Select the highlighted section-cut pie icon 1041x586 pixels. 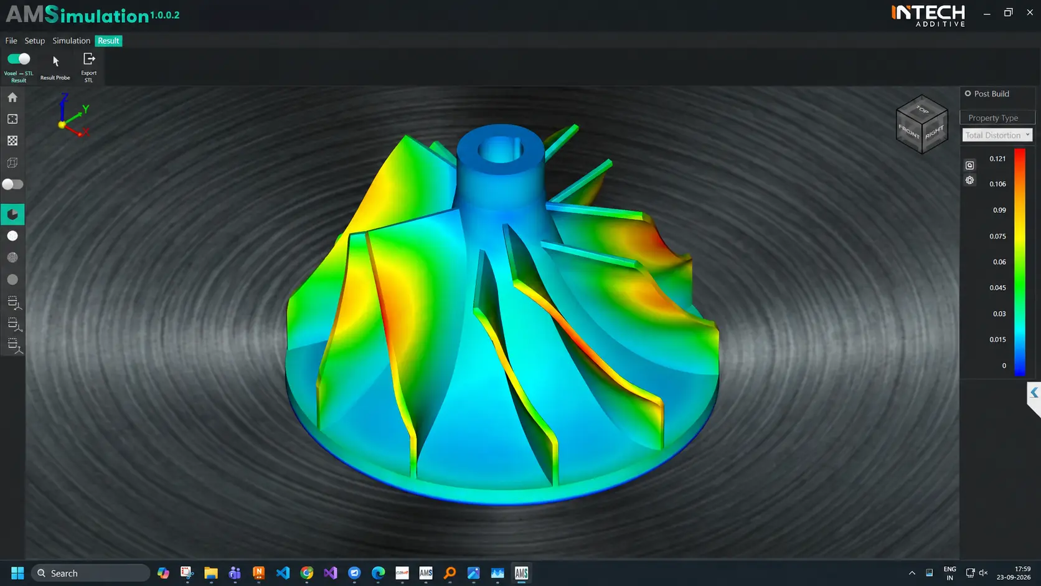tap(12, 214)
